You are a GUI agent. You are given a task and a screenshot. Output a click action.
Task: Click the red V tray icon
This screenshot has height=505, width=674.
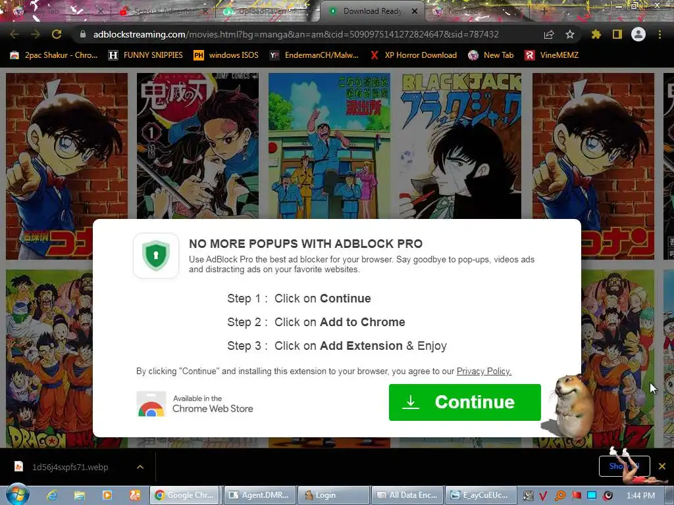click(543, 496)
